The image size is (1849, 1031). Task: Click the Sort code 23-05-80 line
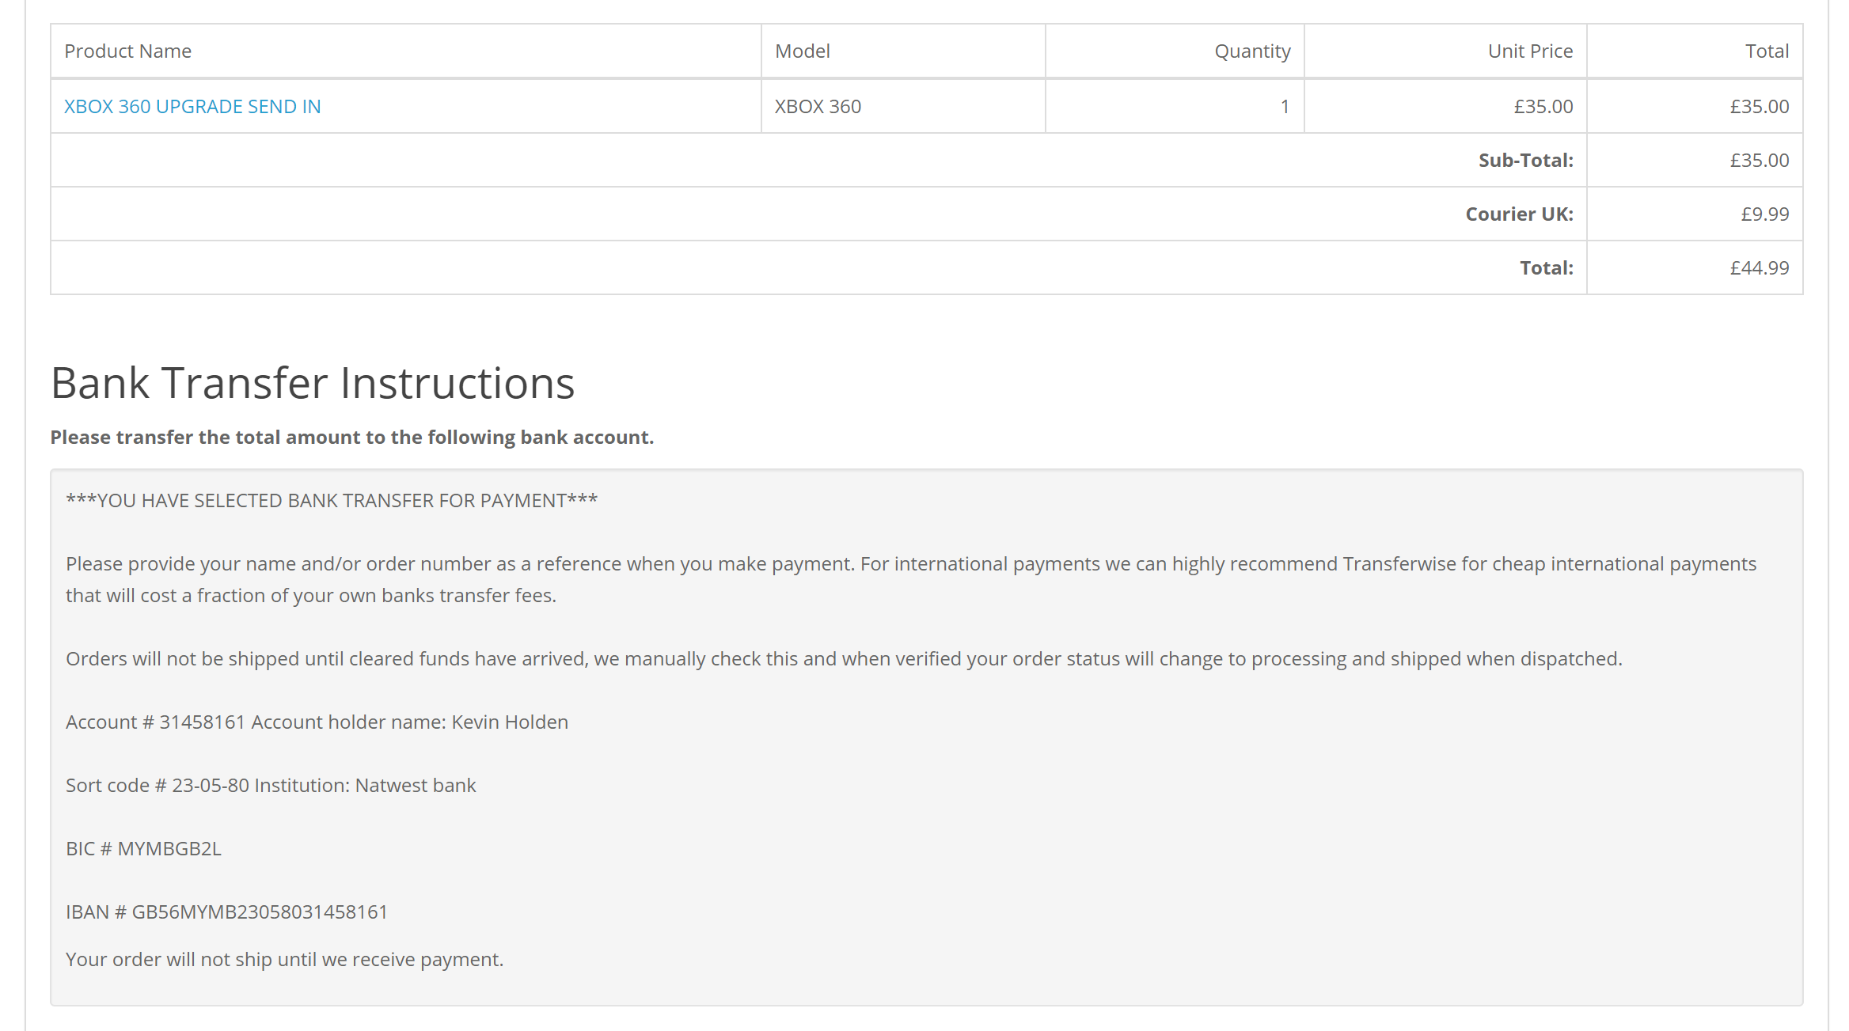click(271, 785)
